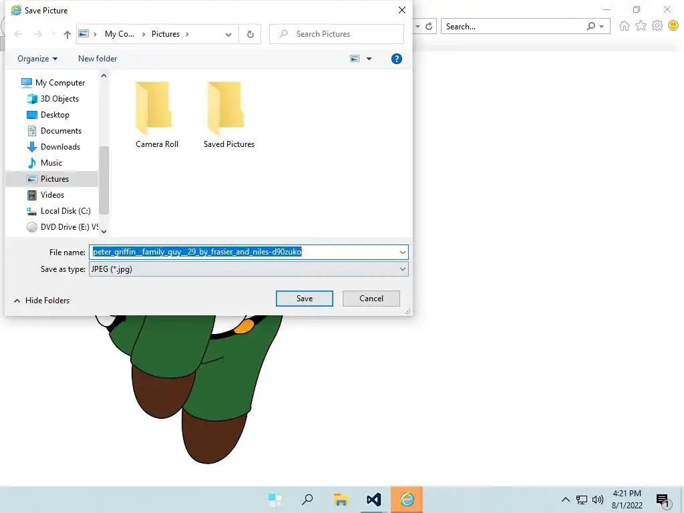The width and height of the screenshot is (684, 513).
Task: Navigate up one folder level
Action: coord(67,34)
